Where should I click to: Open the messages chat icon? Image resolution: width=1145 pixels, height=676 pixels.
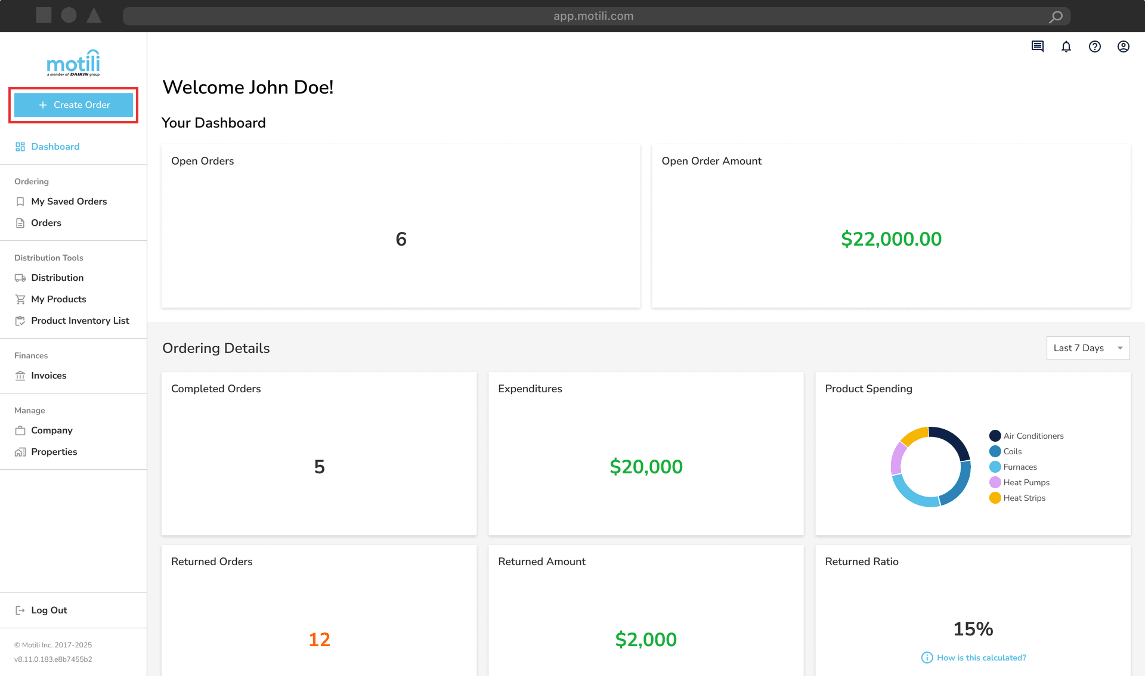(1038, 46)
